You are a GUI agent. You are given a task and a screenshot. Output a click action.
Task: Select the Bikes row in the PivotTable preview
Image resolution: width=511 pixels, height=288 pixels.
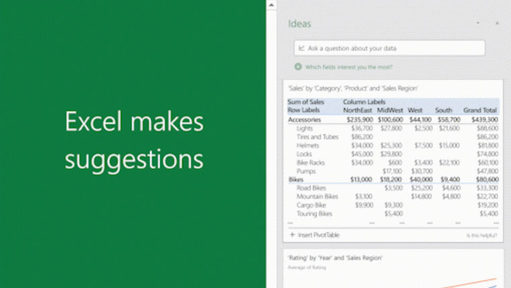[x=296, y=180]
